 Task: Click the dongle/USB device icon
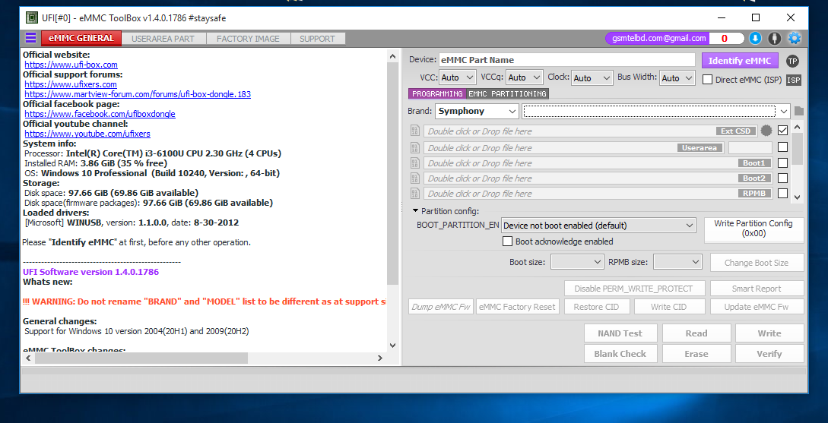(x=775, y=38)
